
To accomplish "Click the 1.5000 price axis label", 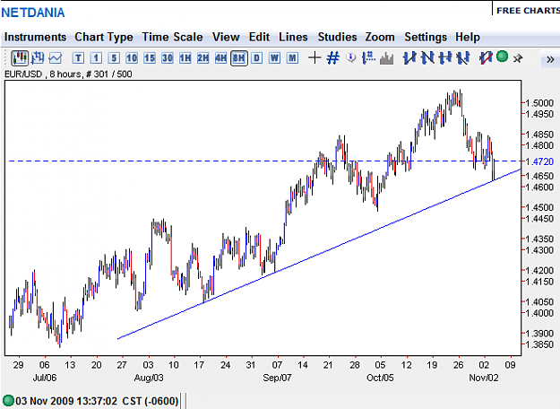I will [x=539, y=103].
